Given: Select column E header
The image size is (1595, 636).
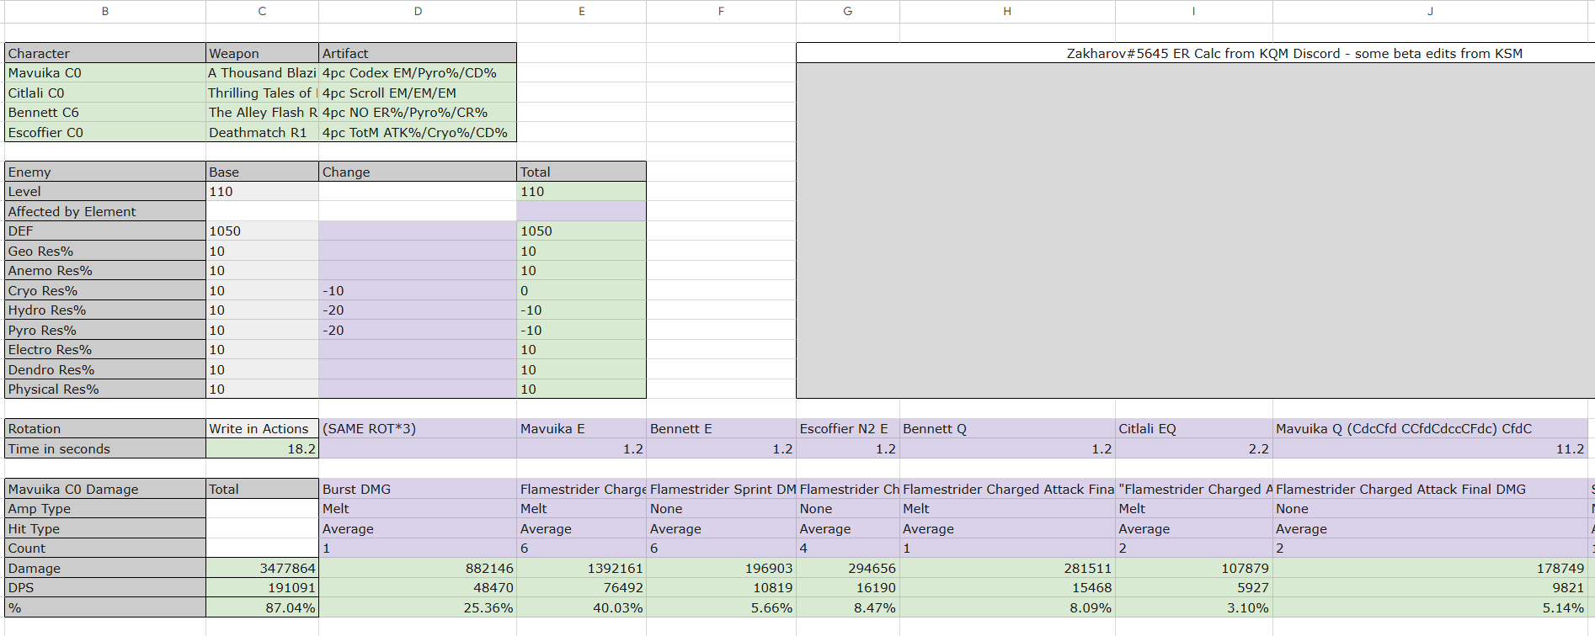Looking at the screenshot, I should coord(581,11).
